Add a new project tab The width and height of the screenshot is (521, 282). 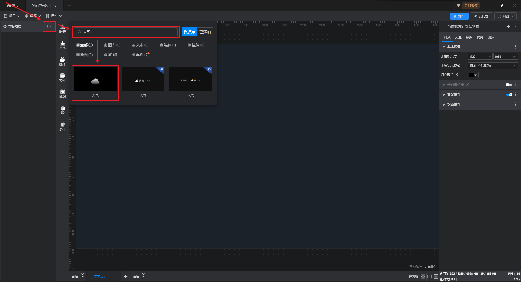point(69,5)
